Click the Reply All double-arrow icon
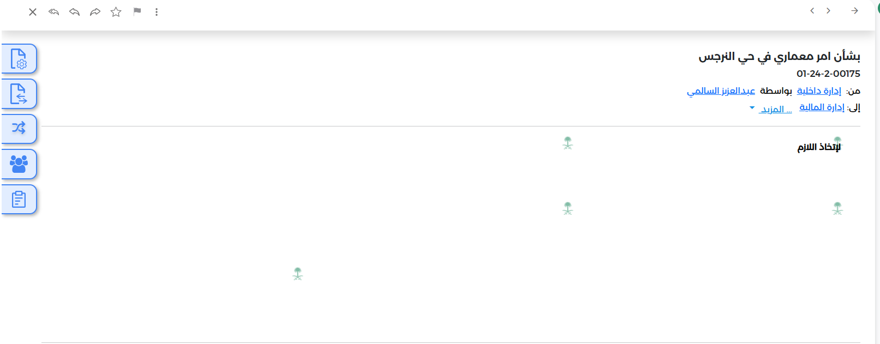The height and width of the screenshot is (344, 880). pyautogui.click(x=53, y=12)
